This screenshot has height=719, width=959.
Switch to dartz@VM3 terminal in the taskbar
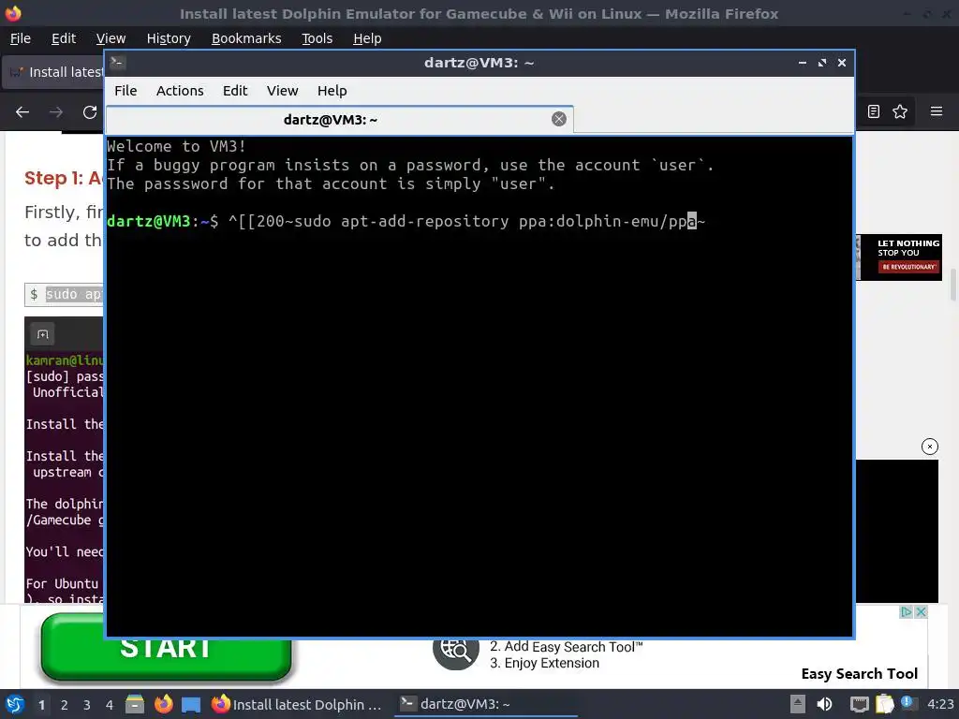pos(486,704)
